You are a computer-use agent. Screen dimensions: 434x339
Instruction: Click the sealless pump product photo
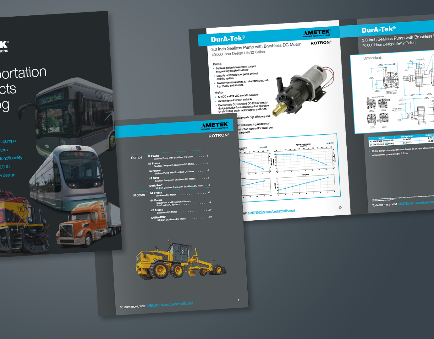click(302, 91)
